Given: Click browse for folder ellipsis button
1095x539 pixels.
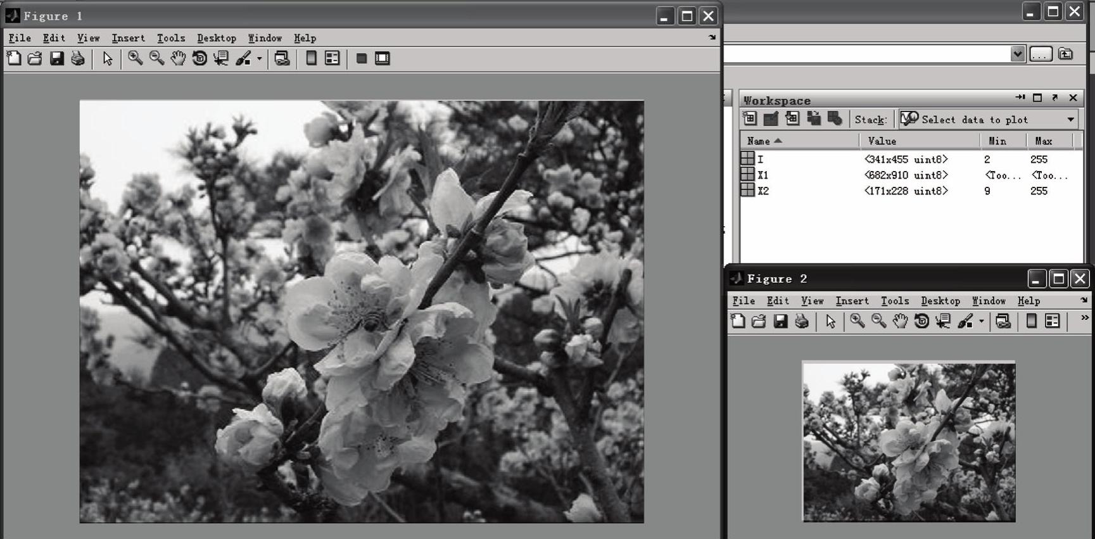Looking at the screenshot, I should (x=1041, y=54).
